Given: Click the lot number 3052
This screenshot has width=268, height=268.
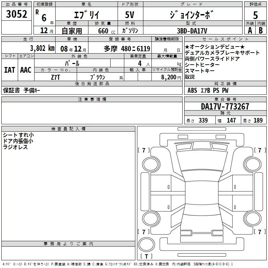Looking at the screenshot, I should pyautogui.click(x=16, y=14).
